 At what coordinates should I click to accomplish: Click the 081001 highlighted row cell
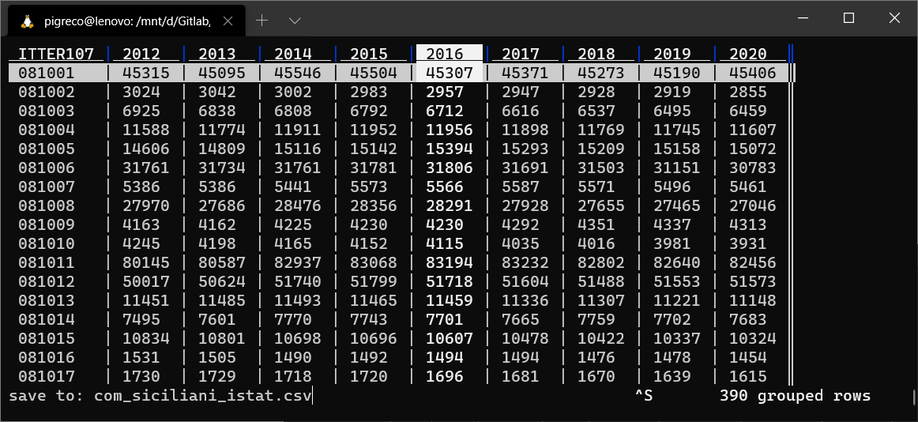[x=47, y=73]
